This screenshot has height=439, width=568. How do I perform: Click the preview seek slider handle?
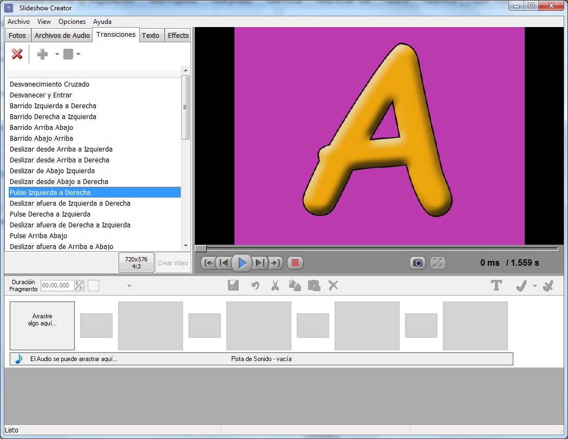[x=201, y=248]
